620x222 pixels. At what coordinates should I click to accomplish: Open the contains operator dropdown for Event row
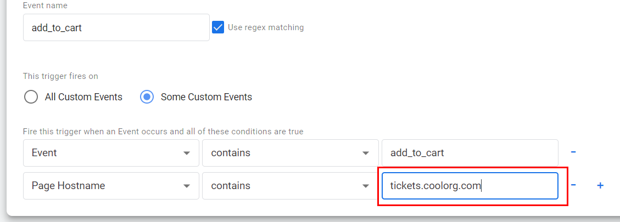(x=290, y=153)
